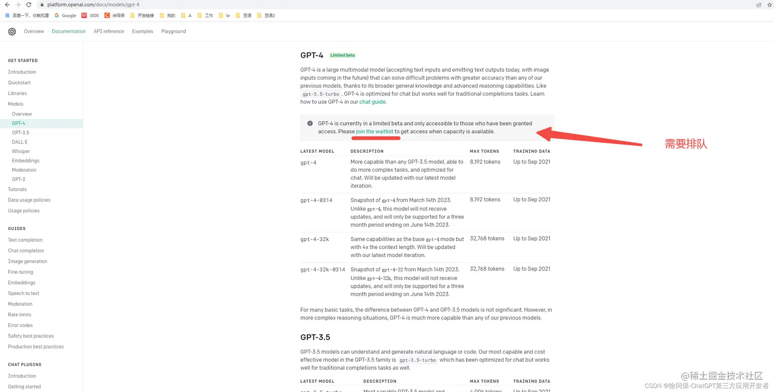The height and width of the screenshot is (392, 774).
Task: Open the Overview top nav tab
Action: [x=34, y=31]
